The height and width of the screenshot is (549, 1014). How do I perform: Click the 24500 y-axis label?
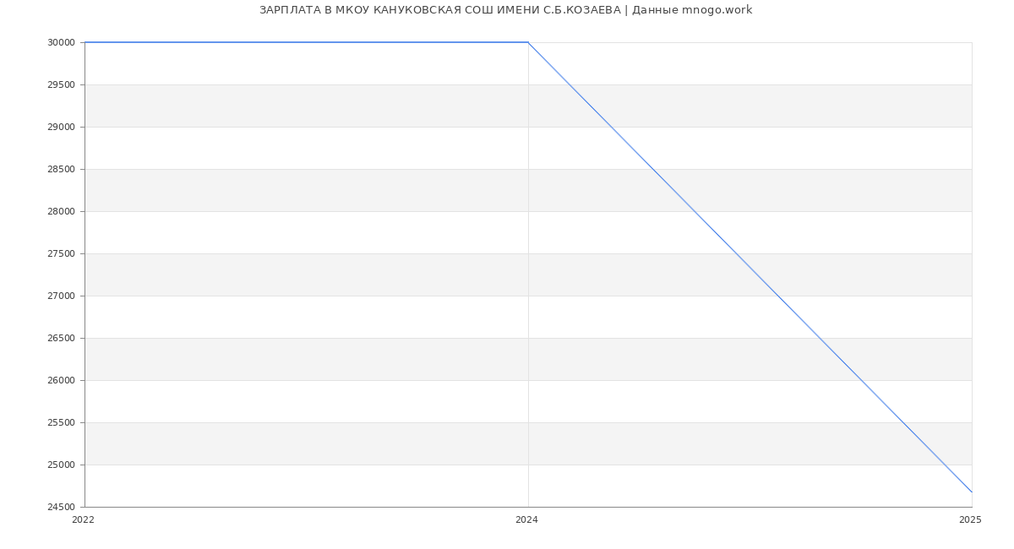click(x=62, y=508)
